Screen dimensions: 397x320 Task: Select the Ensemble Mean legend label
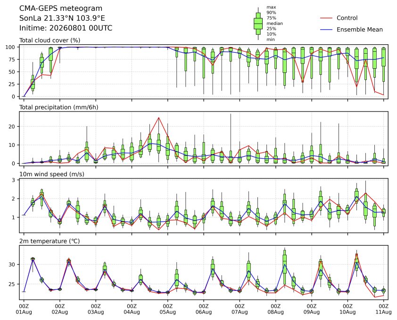point(360,30)
